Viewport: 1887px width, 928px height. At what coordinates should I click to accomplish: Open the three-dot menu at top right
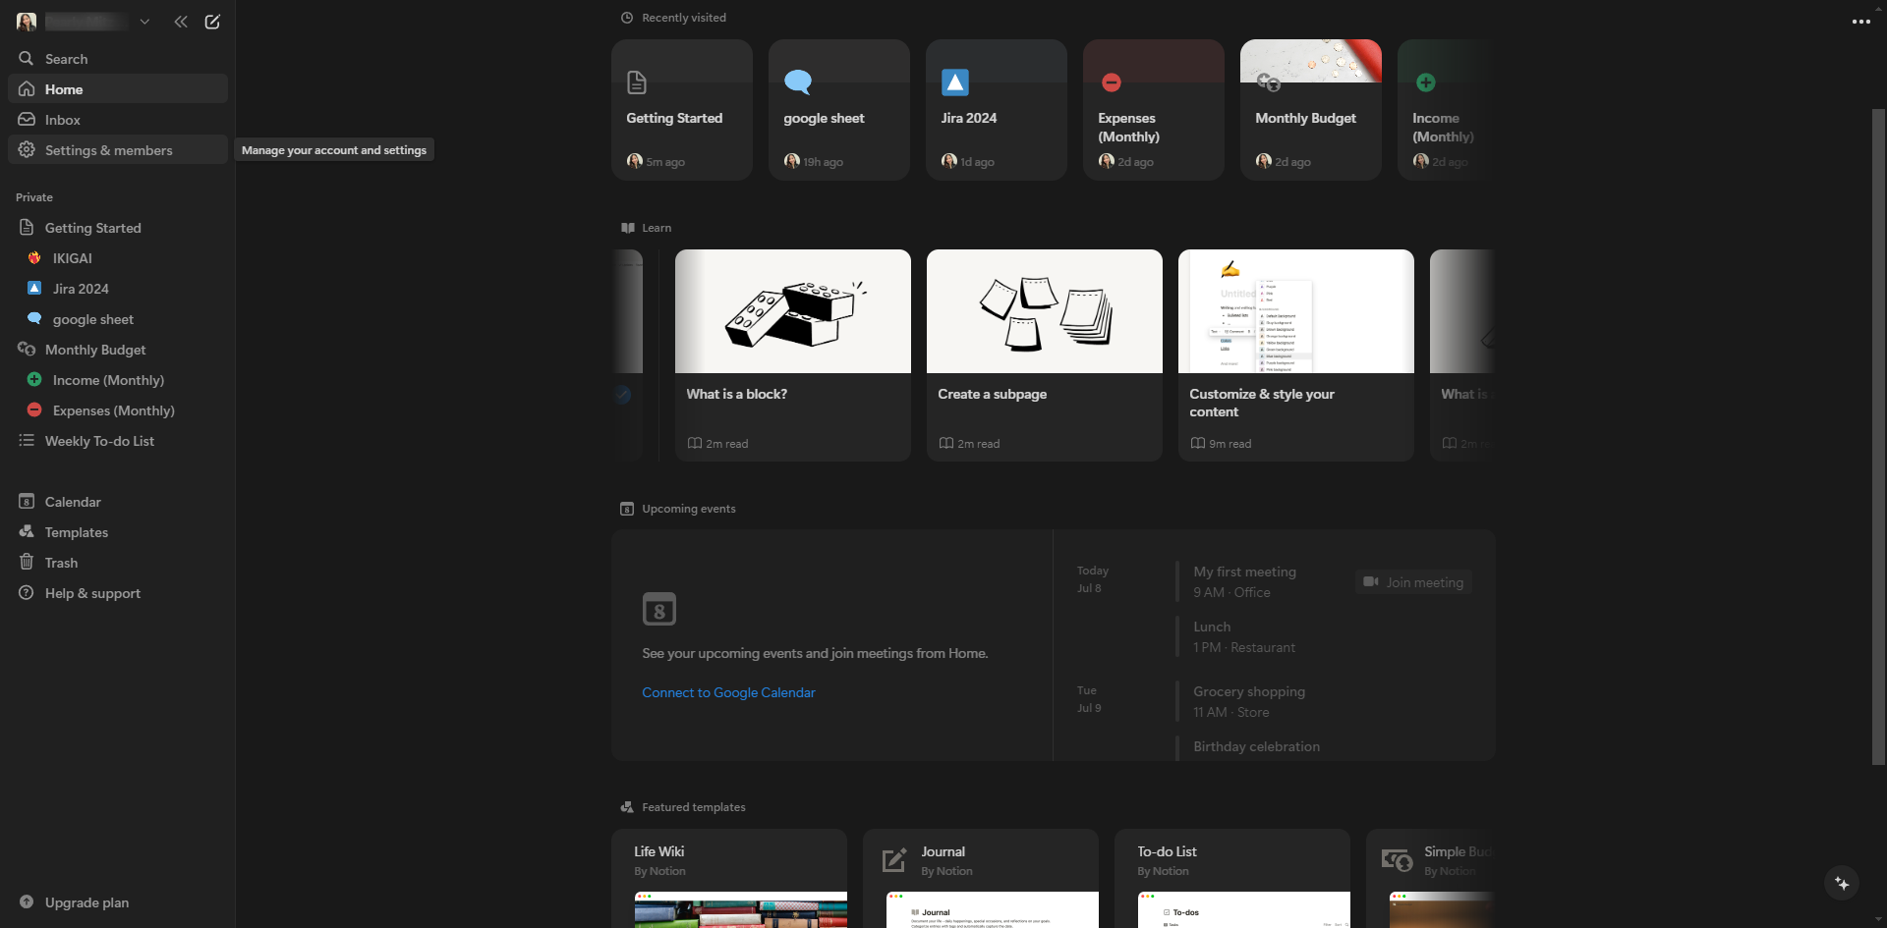1860,22
